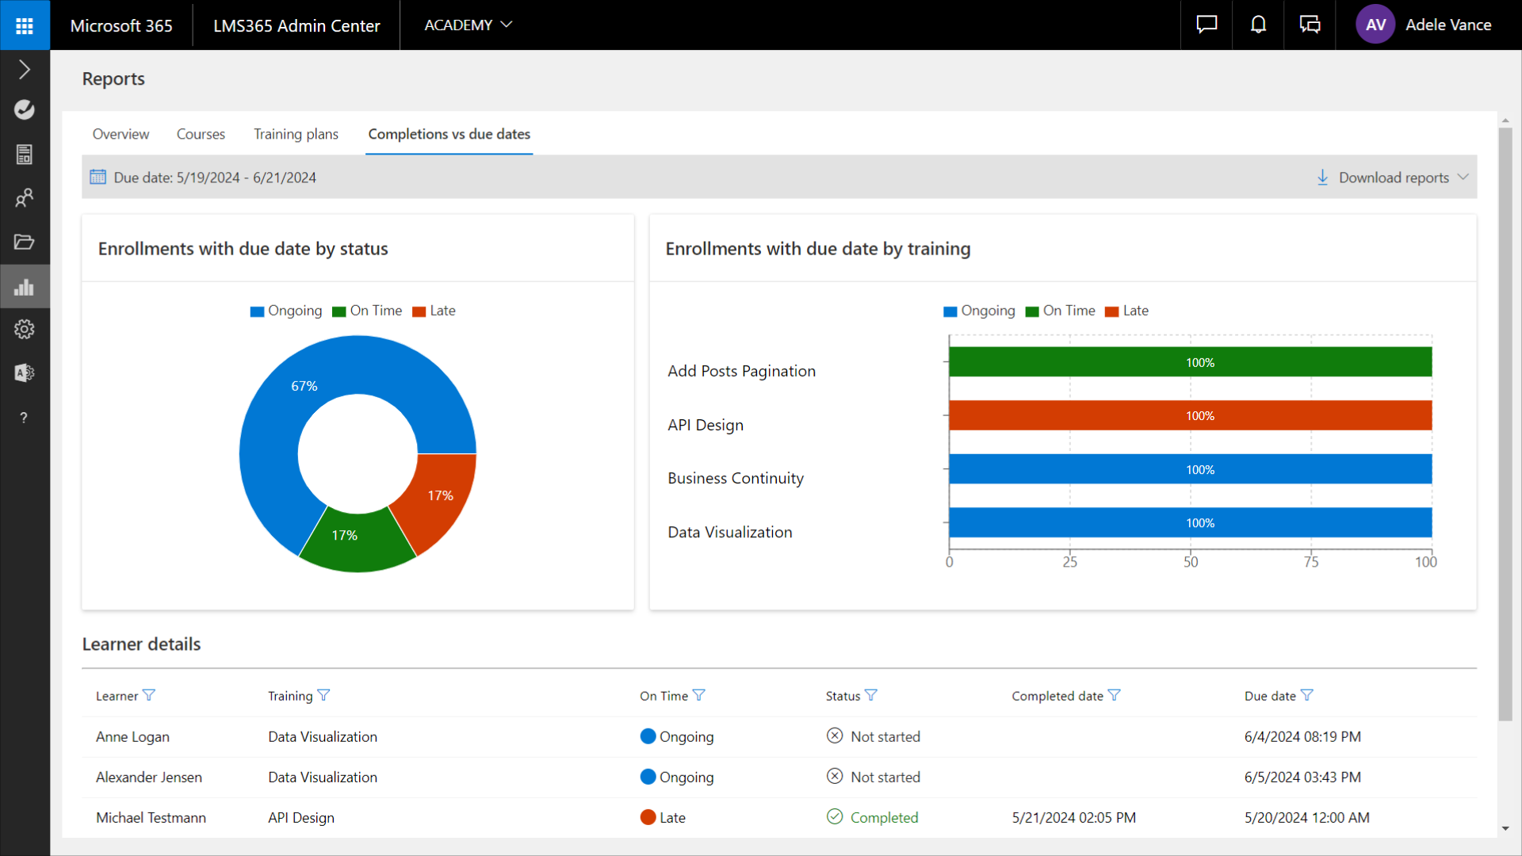Screen dimensions: 1522x856
Task: Expand the ACADEMY catalog dropdown
Action: pos(468,25)
